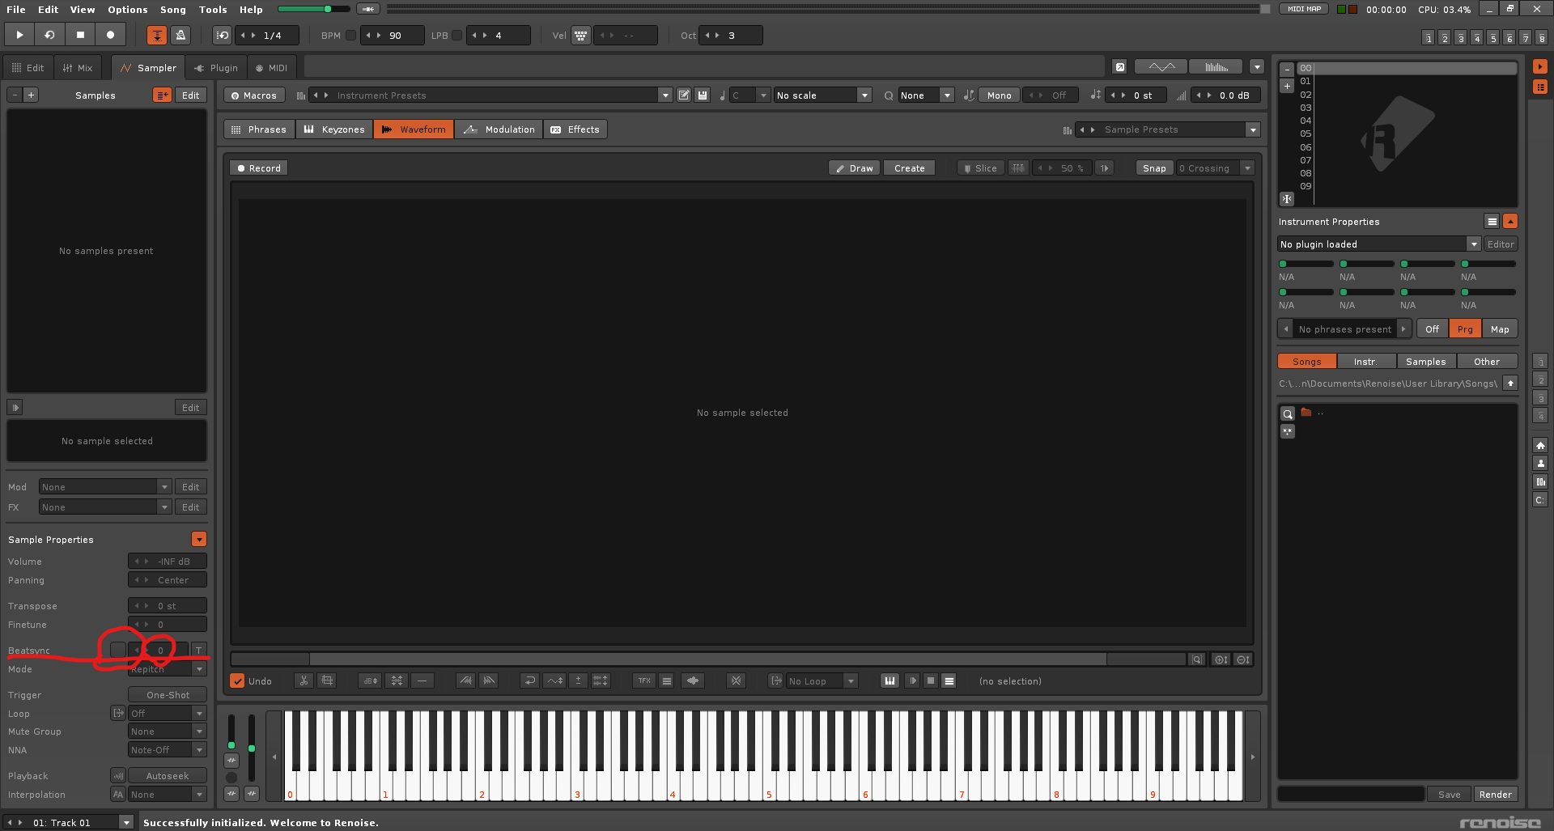Toggle the Beatsync checkbox

(118, 650)
